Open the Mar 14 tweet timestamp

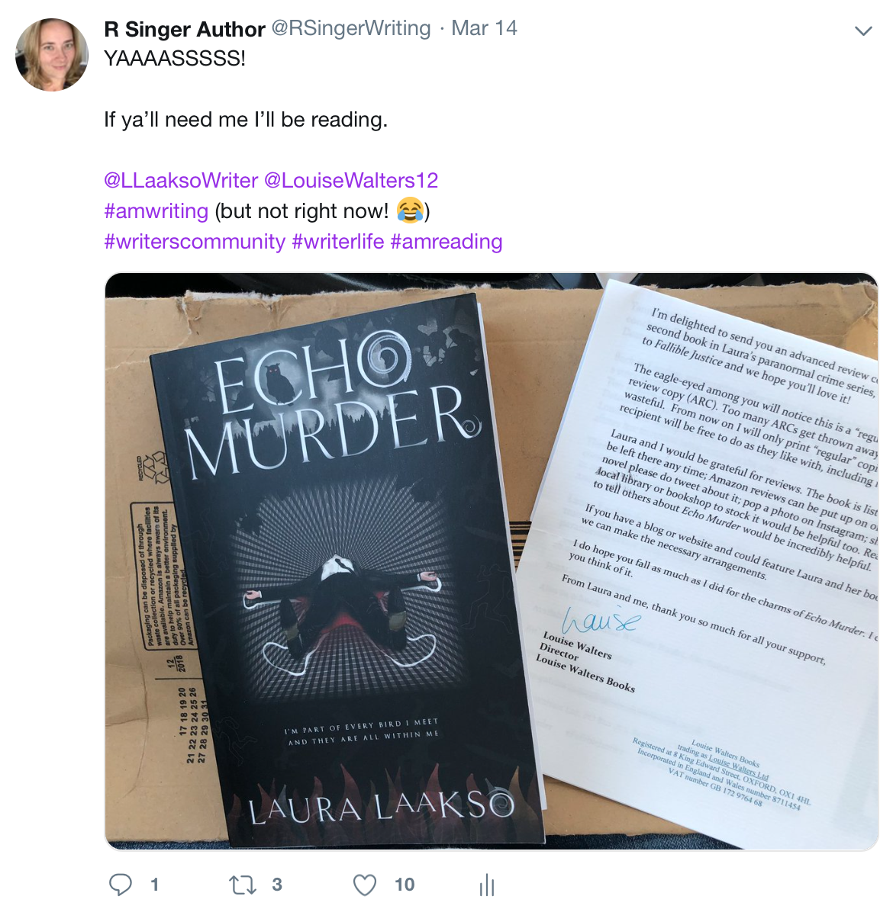pos(484,28)
